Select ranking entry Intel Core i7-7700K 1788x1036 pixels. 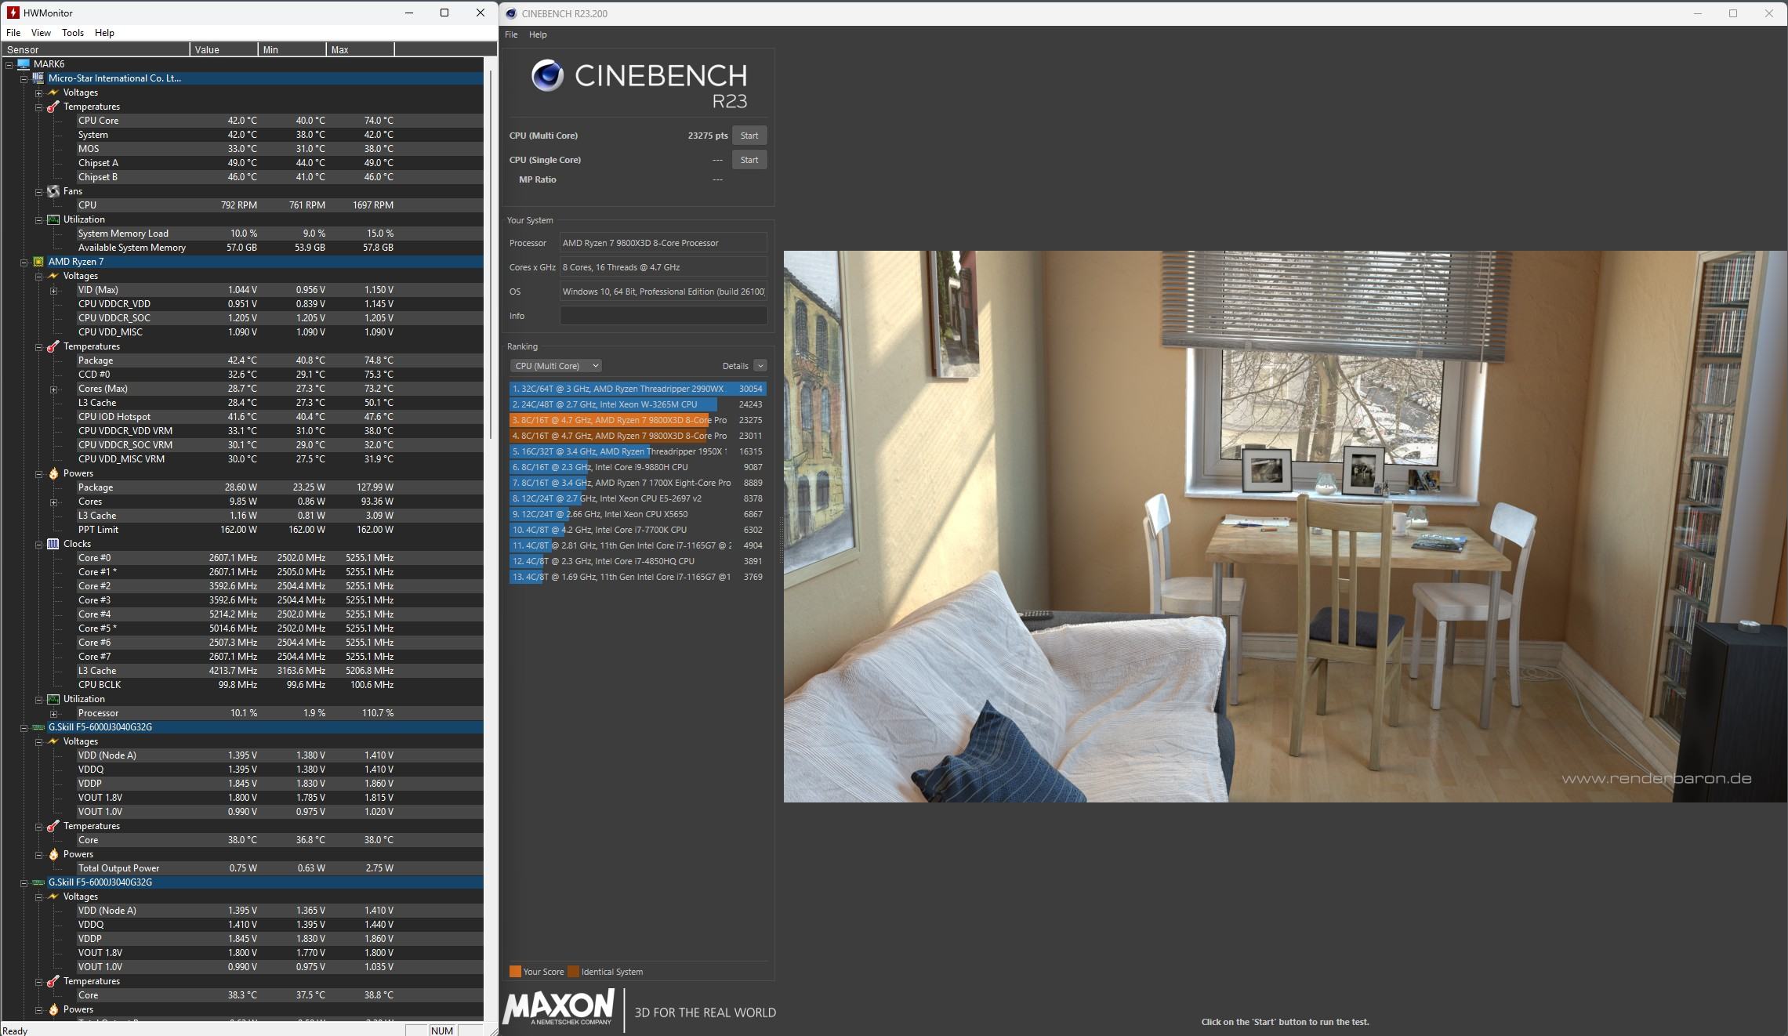click(x=637, y=530)
